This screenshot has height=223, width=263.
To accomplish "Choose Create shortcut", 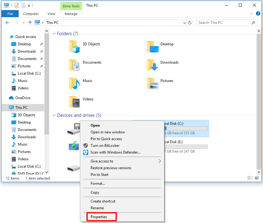I will (122, 201).
